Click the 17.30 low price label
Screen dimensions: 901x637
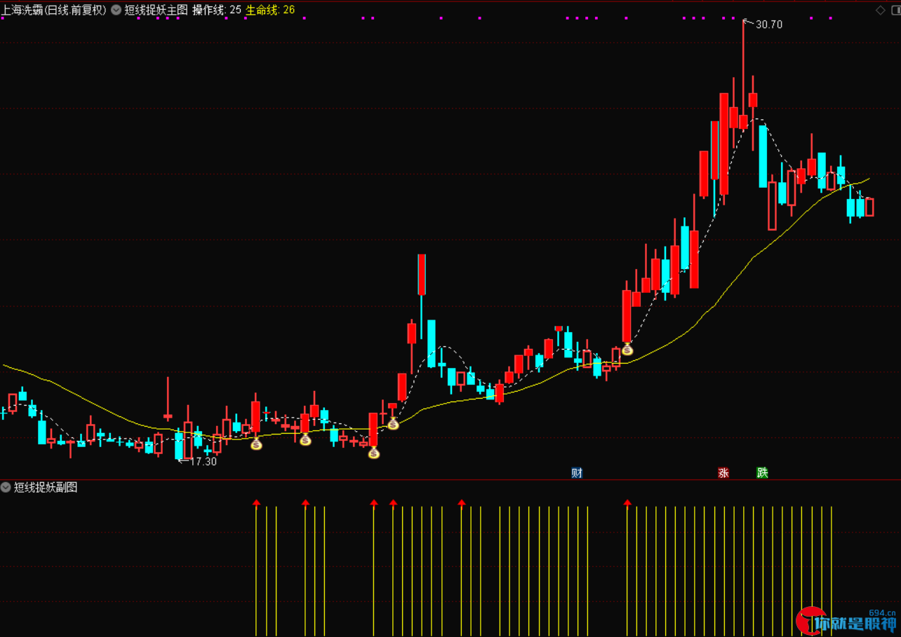[203, 462]
